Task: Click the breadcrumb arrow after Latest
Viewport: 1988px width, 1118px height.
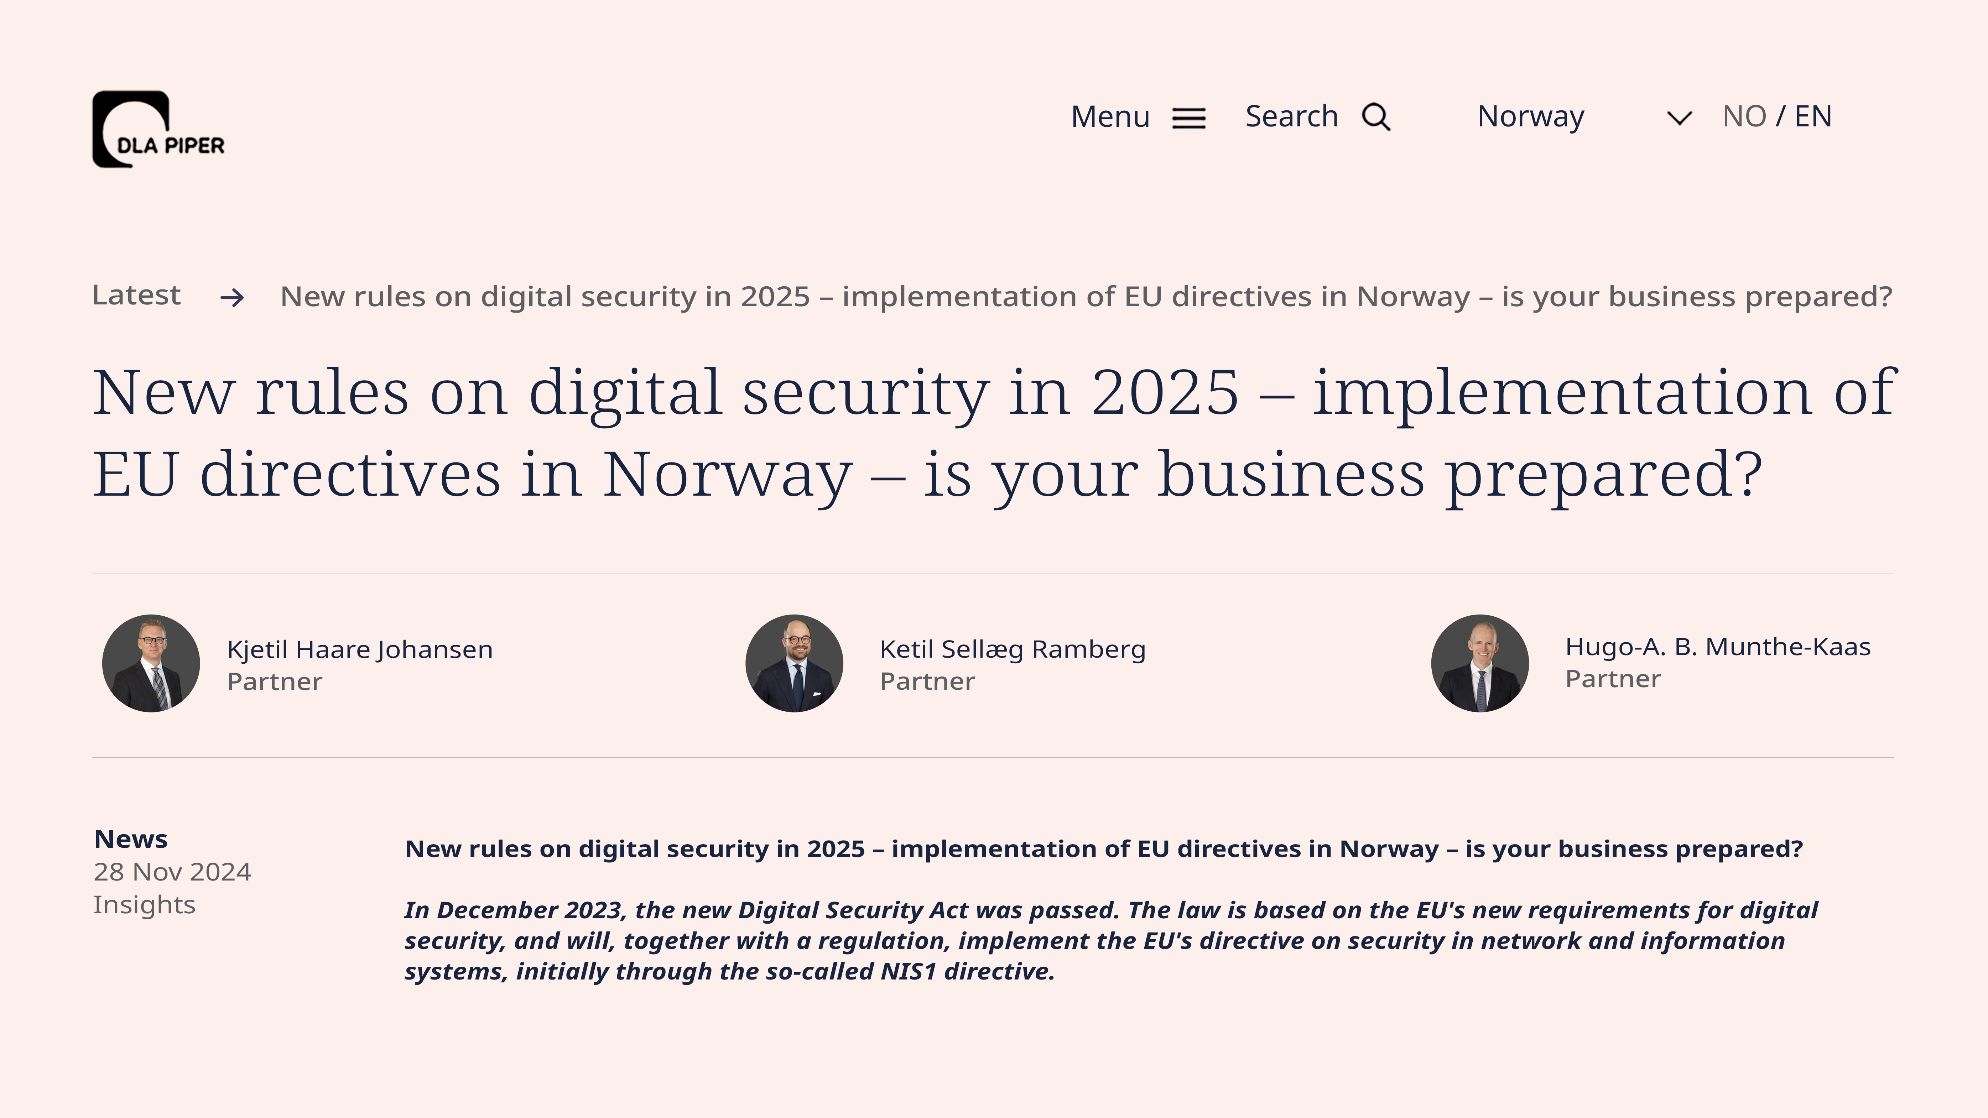Action: tap(232, 297)
